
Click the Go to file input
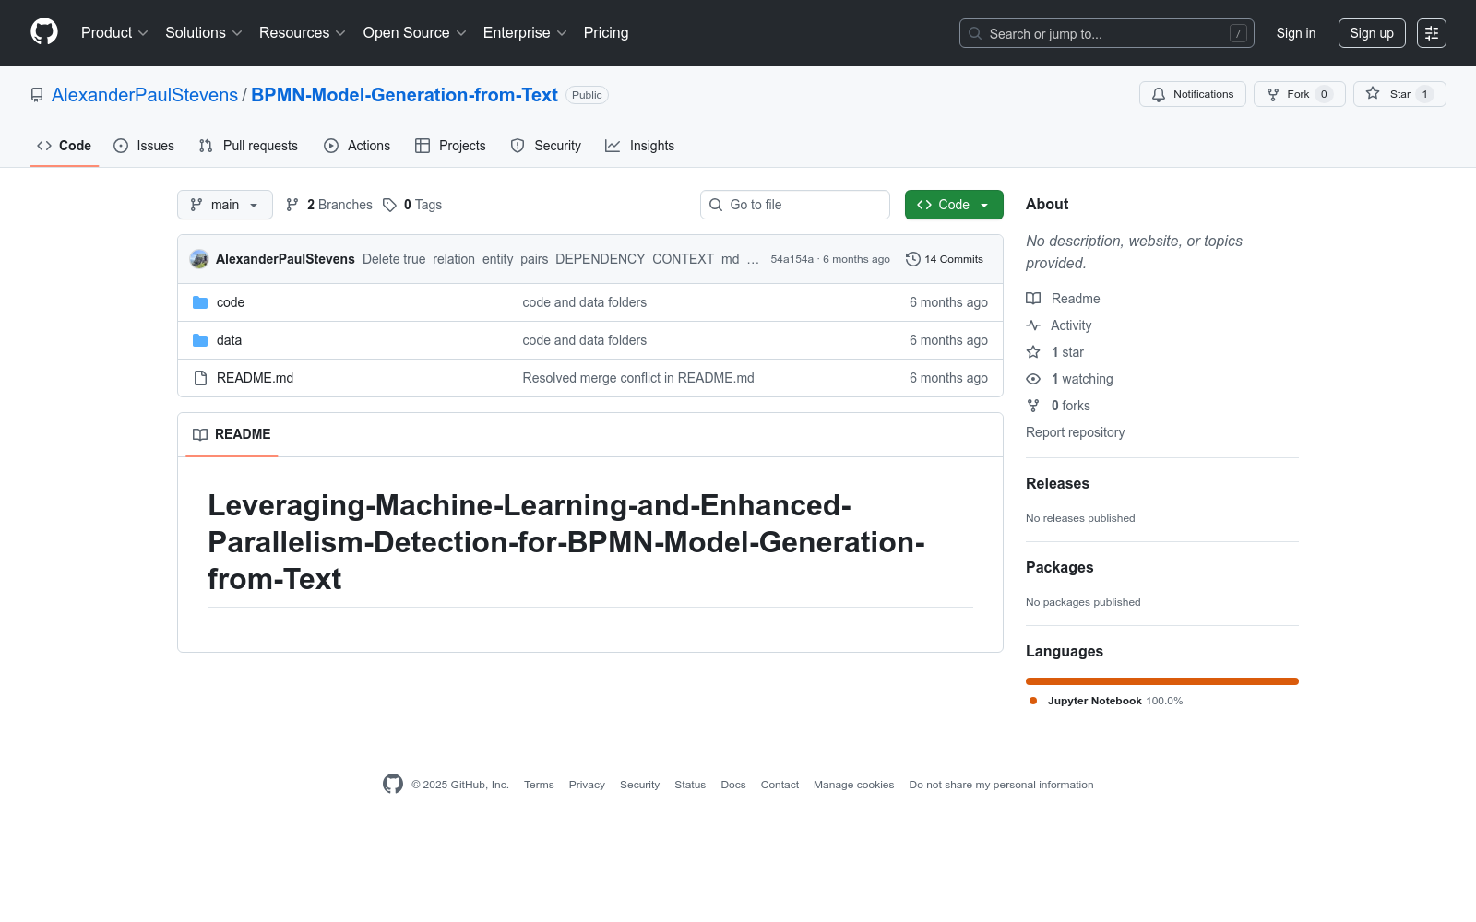click(x=795, y=205)
